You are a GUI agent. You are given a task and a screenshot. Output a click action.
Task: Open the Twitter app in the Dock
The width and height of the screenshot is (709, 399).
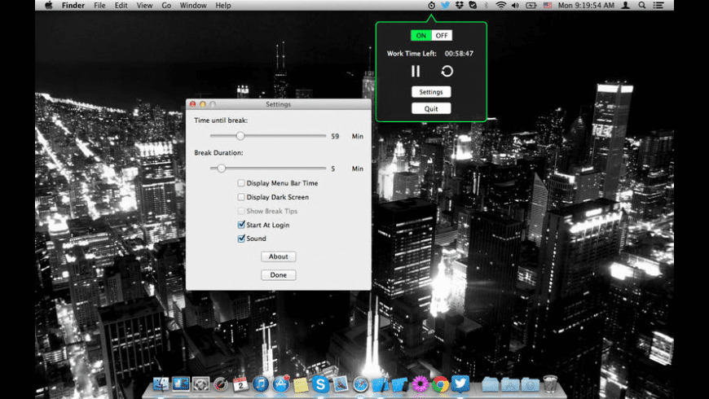click(460, 384)
